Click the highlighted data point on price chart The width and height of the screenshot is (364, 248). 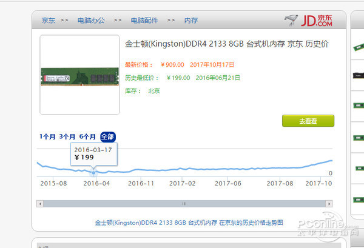(93, 173)
